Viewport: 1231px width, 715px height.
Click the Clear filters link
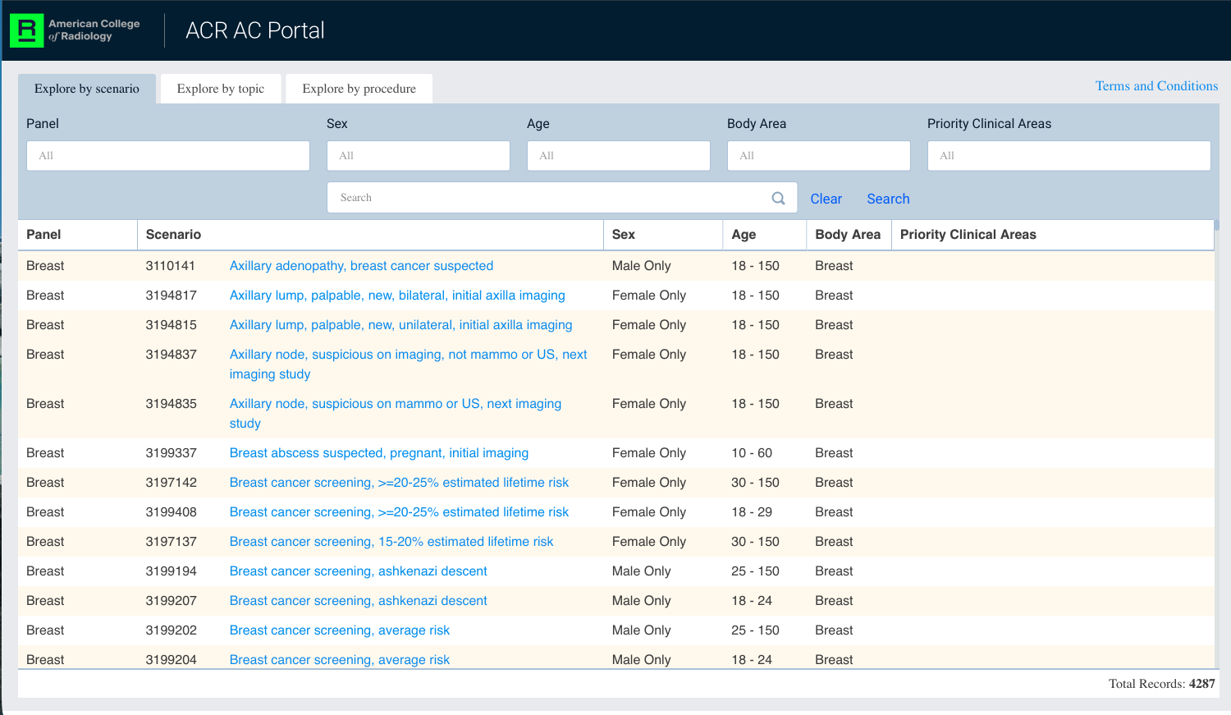pyautogui.click(x=826, y=199)
